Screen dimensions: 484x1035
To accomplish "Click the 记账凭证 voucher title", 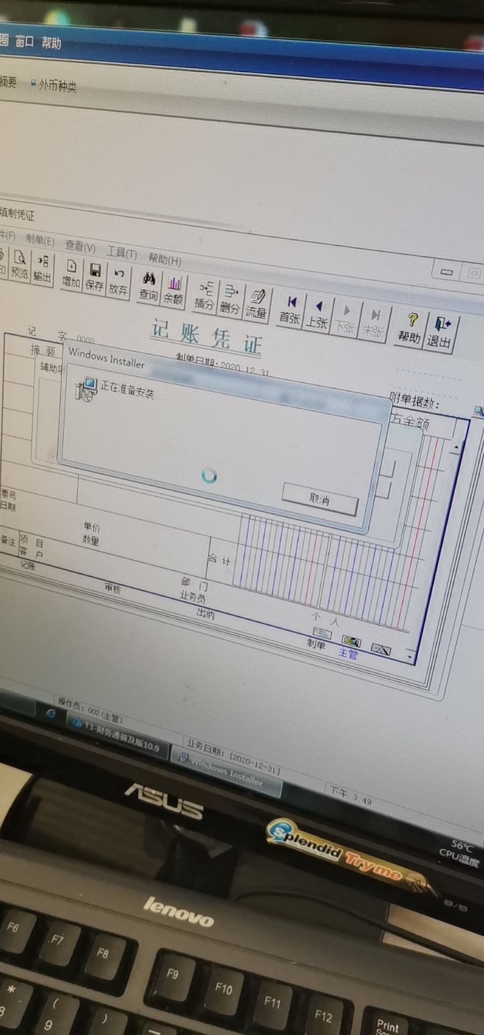I will coord(206,337).
